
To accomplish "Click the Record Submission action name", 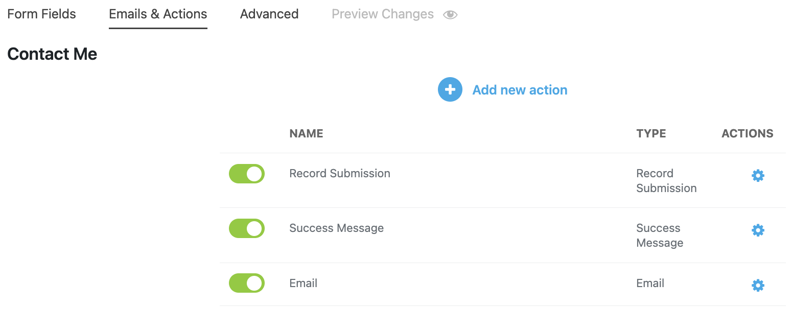I will pos(340,174).
